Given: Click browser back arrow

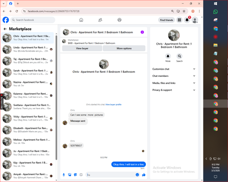Looking at the screenshot, I should [x=4, y=11].
